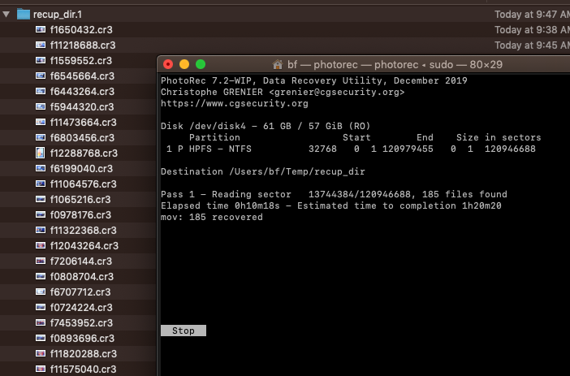Image resolution: width=570 pixels, height=376 pixels.
Task: Click the file icon for f11473664.cr3
Action: [41, 122]
